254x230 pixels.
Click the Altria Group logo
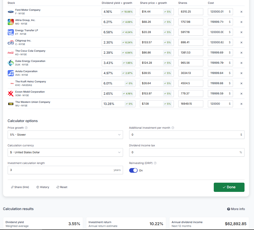(11, 22)
